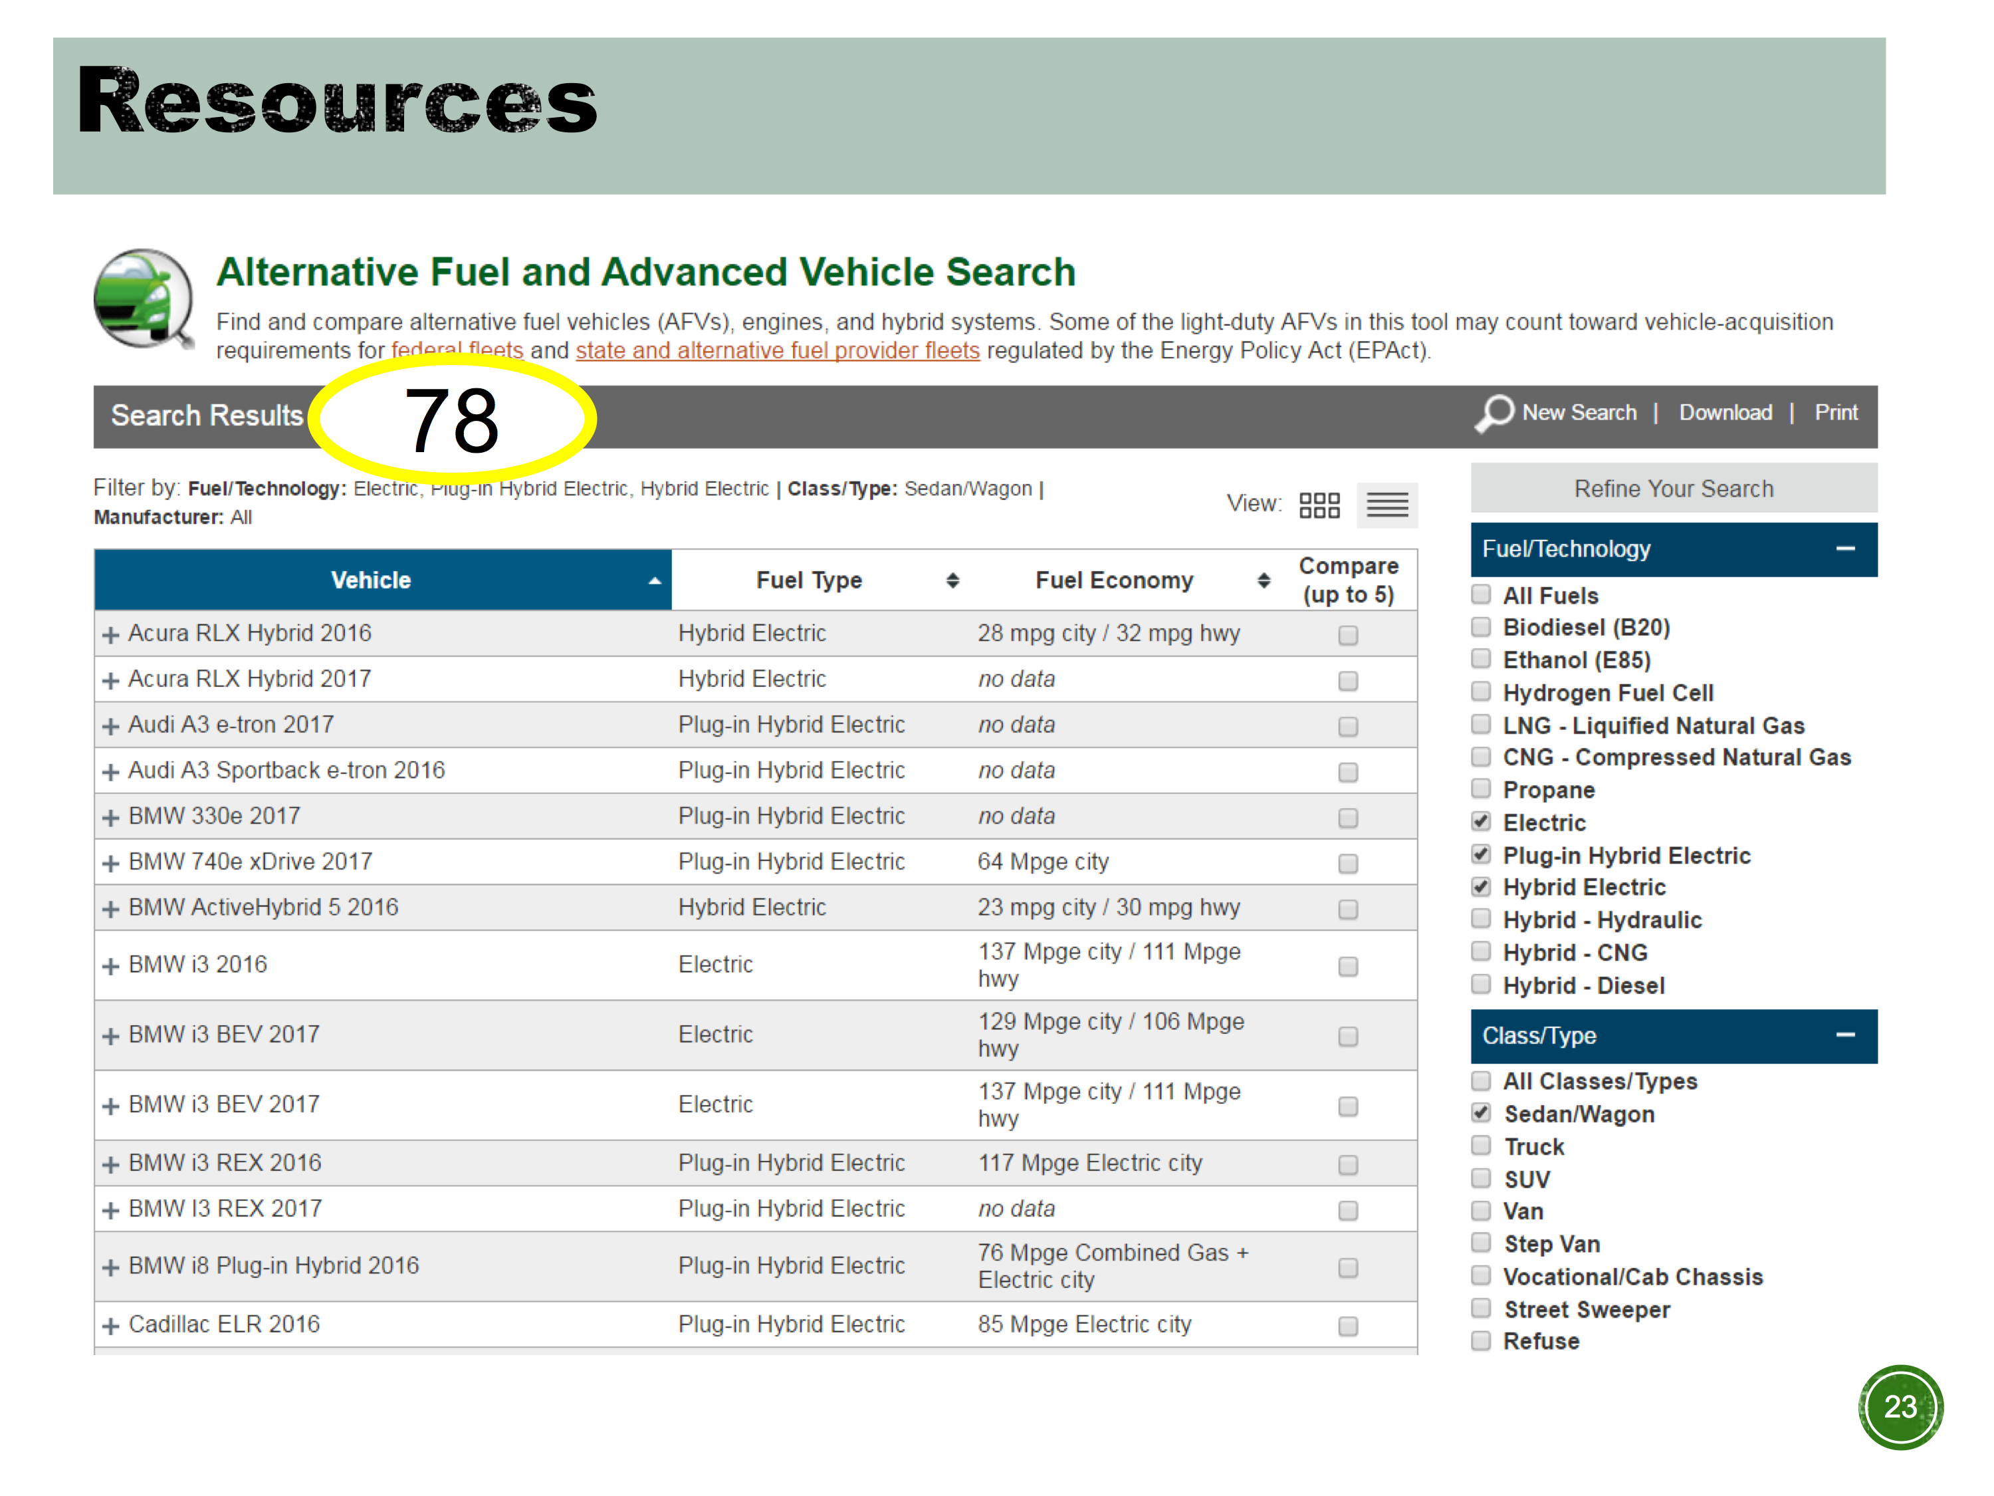Image resolution: width=1994 pixels, height=1496 pixels.
Task: Uncheck the Electric fuel checkbox
Action: 1480,822
